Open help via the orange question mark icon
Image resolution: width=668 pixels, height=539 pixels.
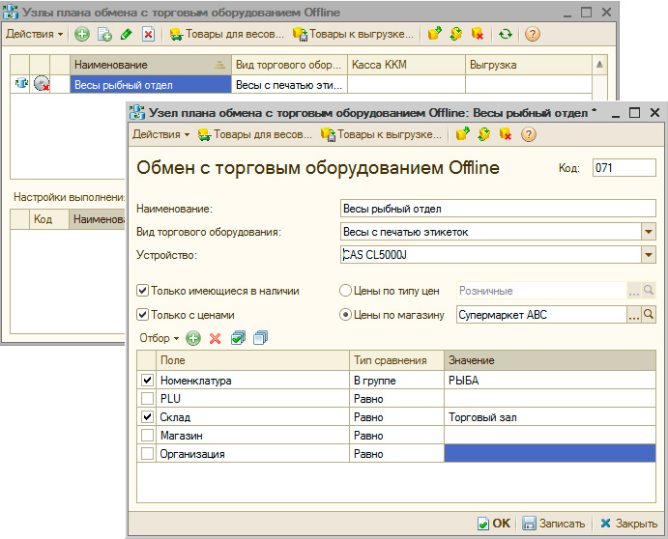[531, 34]
